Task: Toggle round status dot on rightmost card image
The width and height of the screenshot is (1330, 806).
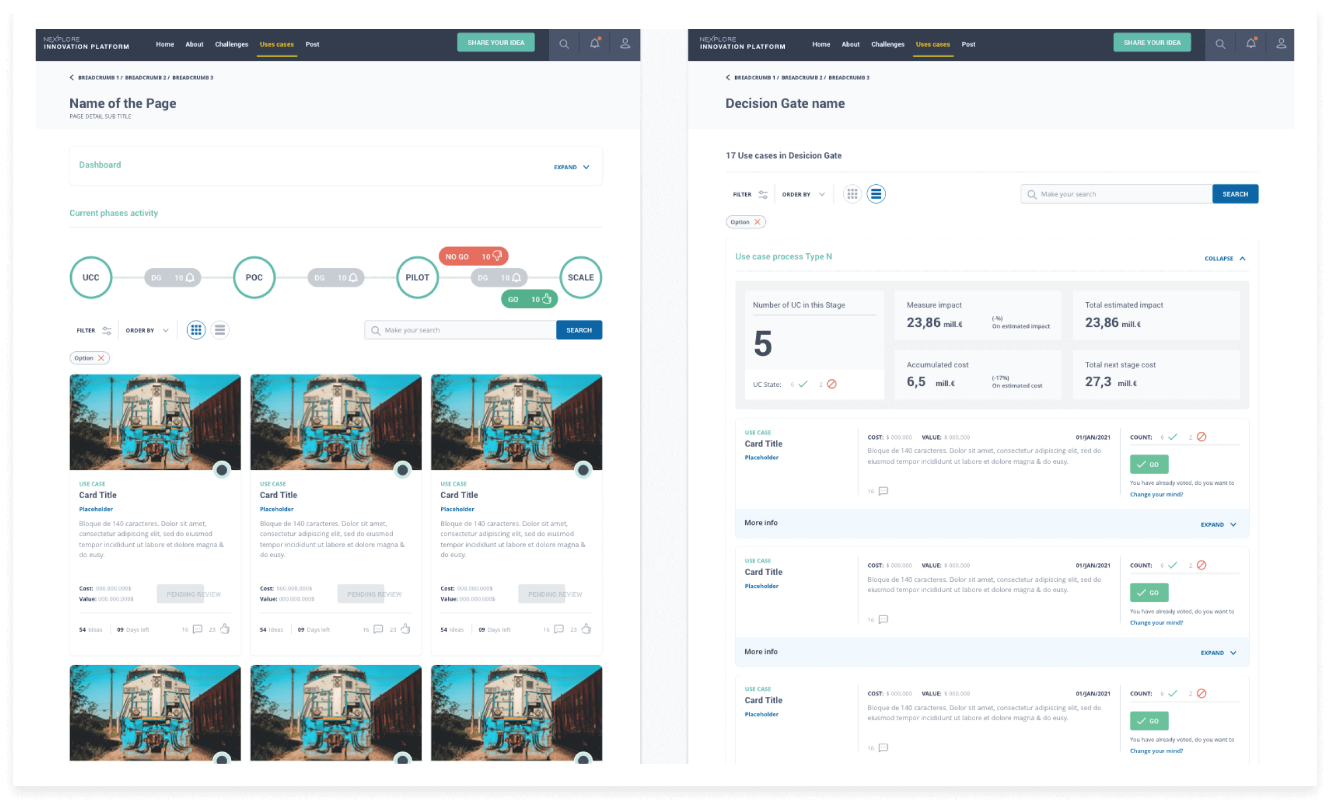Action: 583,470
